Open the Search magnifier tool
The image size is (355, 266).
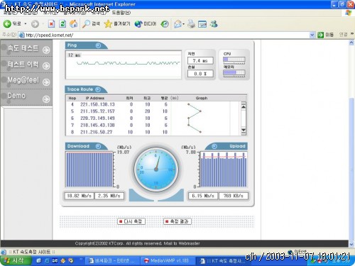point(86,23)
